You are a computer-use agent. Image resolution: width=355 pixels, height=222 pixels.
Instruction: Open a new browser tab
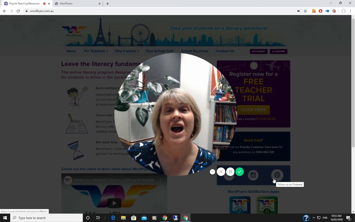[108, 3]
